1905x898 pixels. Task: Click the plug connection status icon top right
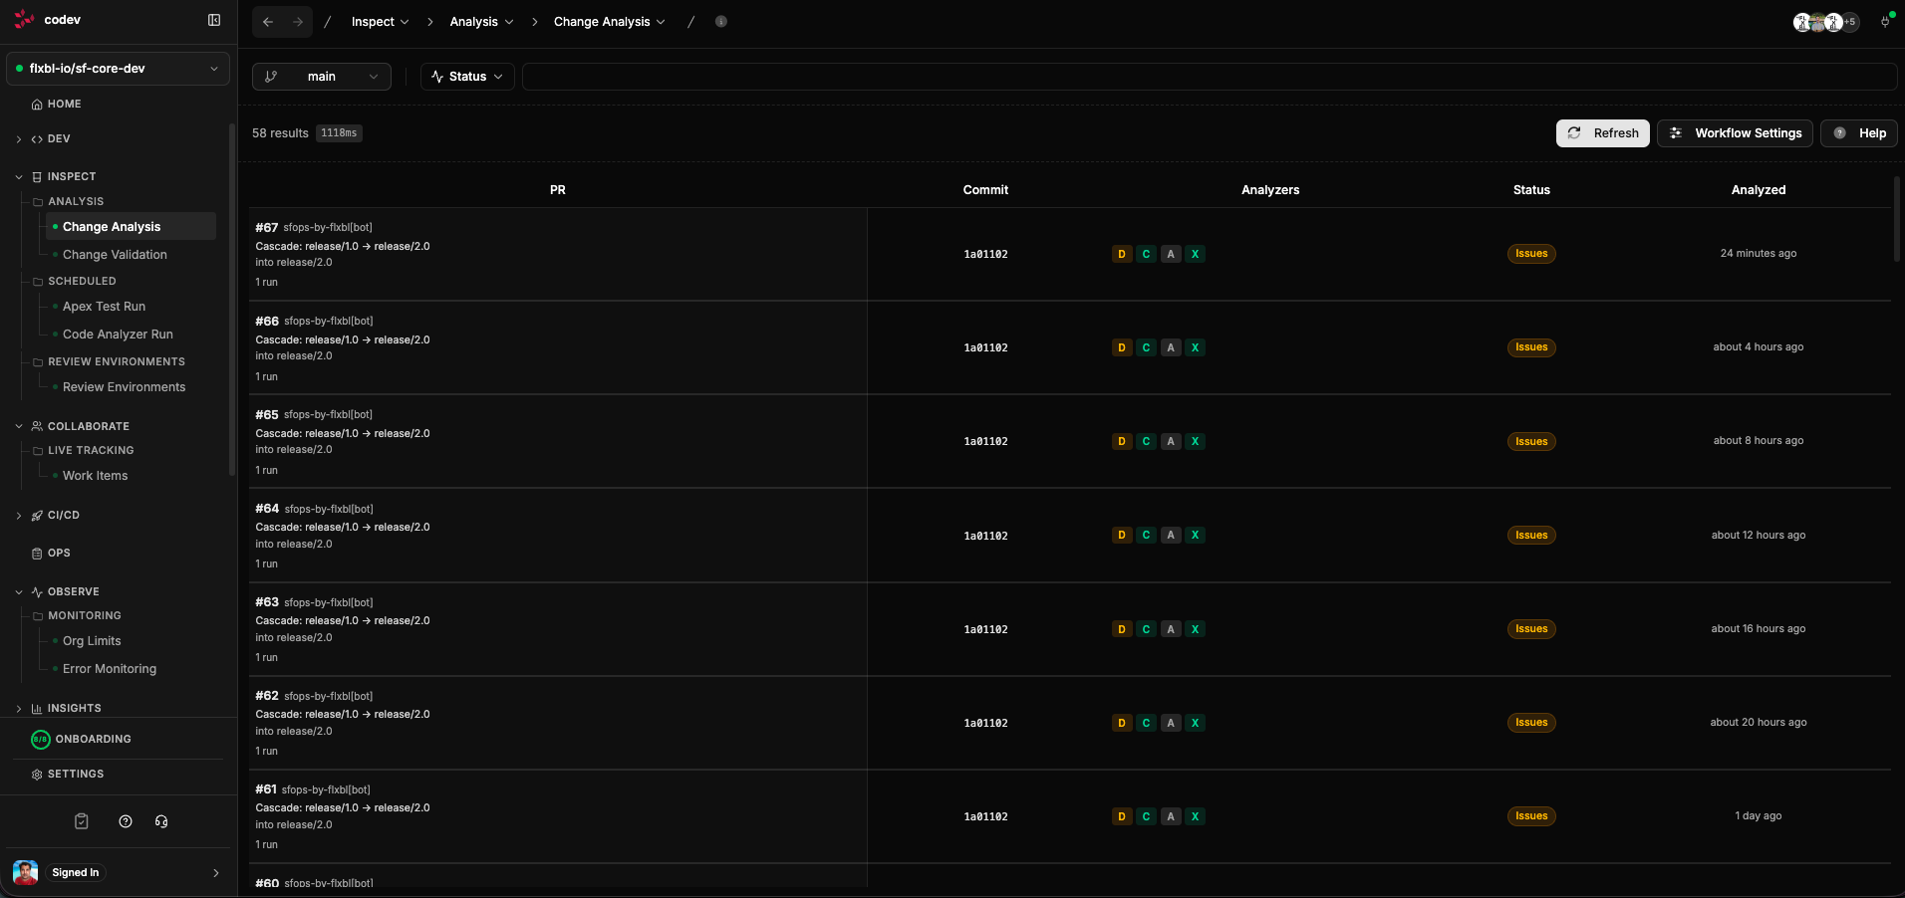(x=1884, y=22)
